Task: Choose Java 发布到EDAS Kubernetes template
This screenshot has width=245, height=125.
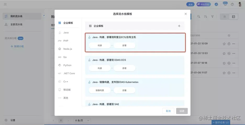Action: click(135, 87)
